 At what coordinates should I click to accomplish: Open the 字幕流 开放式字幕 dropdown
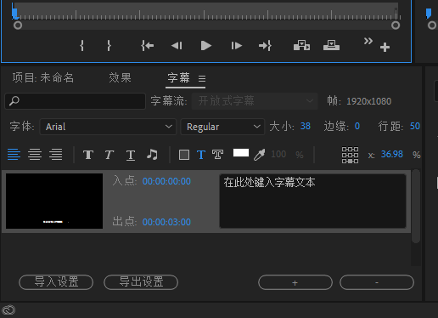click(255, 101)
